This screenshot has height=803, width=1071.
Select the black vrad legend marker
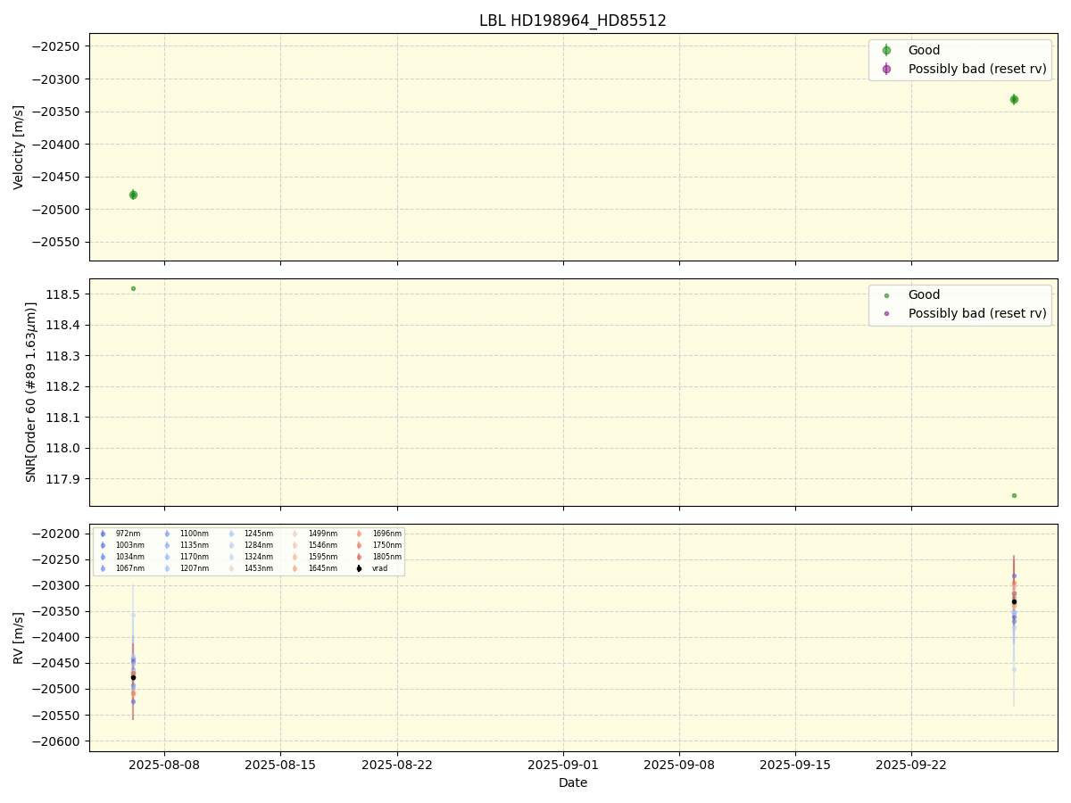pos(359,568)
